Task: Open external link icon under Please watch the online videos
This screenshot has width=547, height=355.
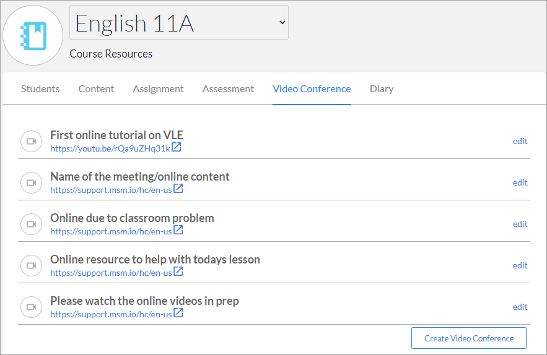Action: coord(178,313)
